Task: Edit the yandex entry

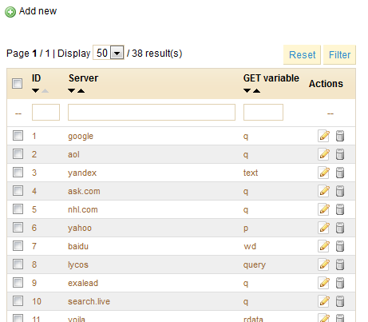Action: [324, 173]
